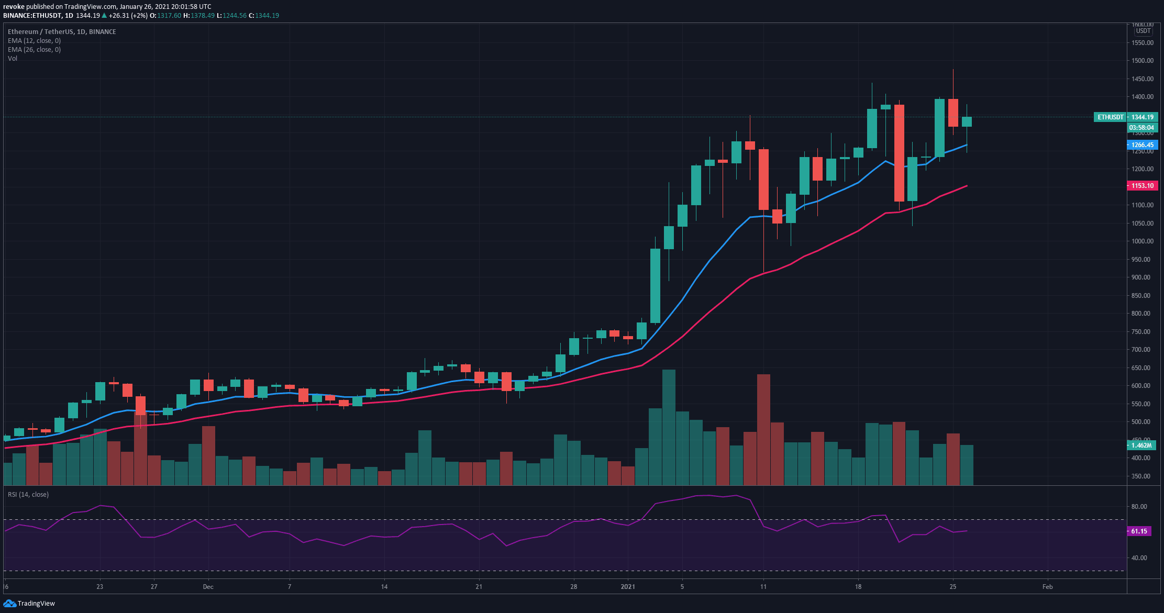Click the Dec label on time axis

[x=208, y=587]
